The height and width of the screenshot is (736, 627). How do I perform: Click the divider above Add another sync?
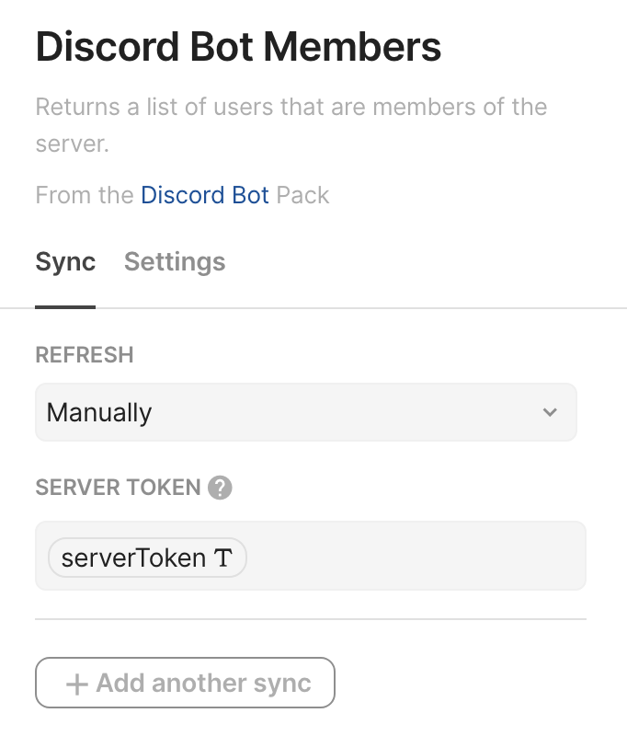point(311,619)
